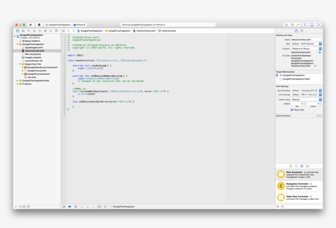Go forward in editor history
The image size is (336, 228).
73,31
